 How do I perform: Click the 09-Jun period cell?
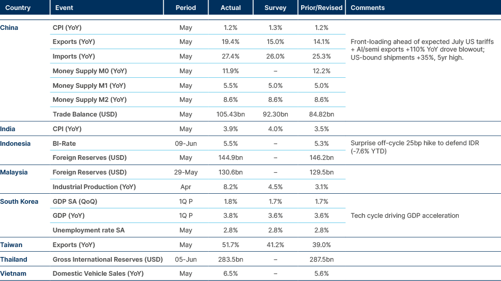pos(186,143)
